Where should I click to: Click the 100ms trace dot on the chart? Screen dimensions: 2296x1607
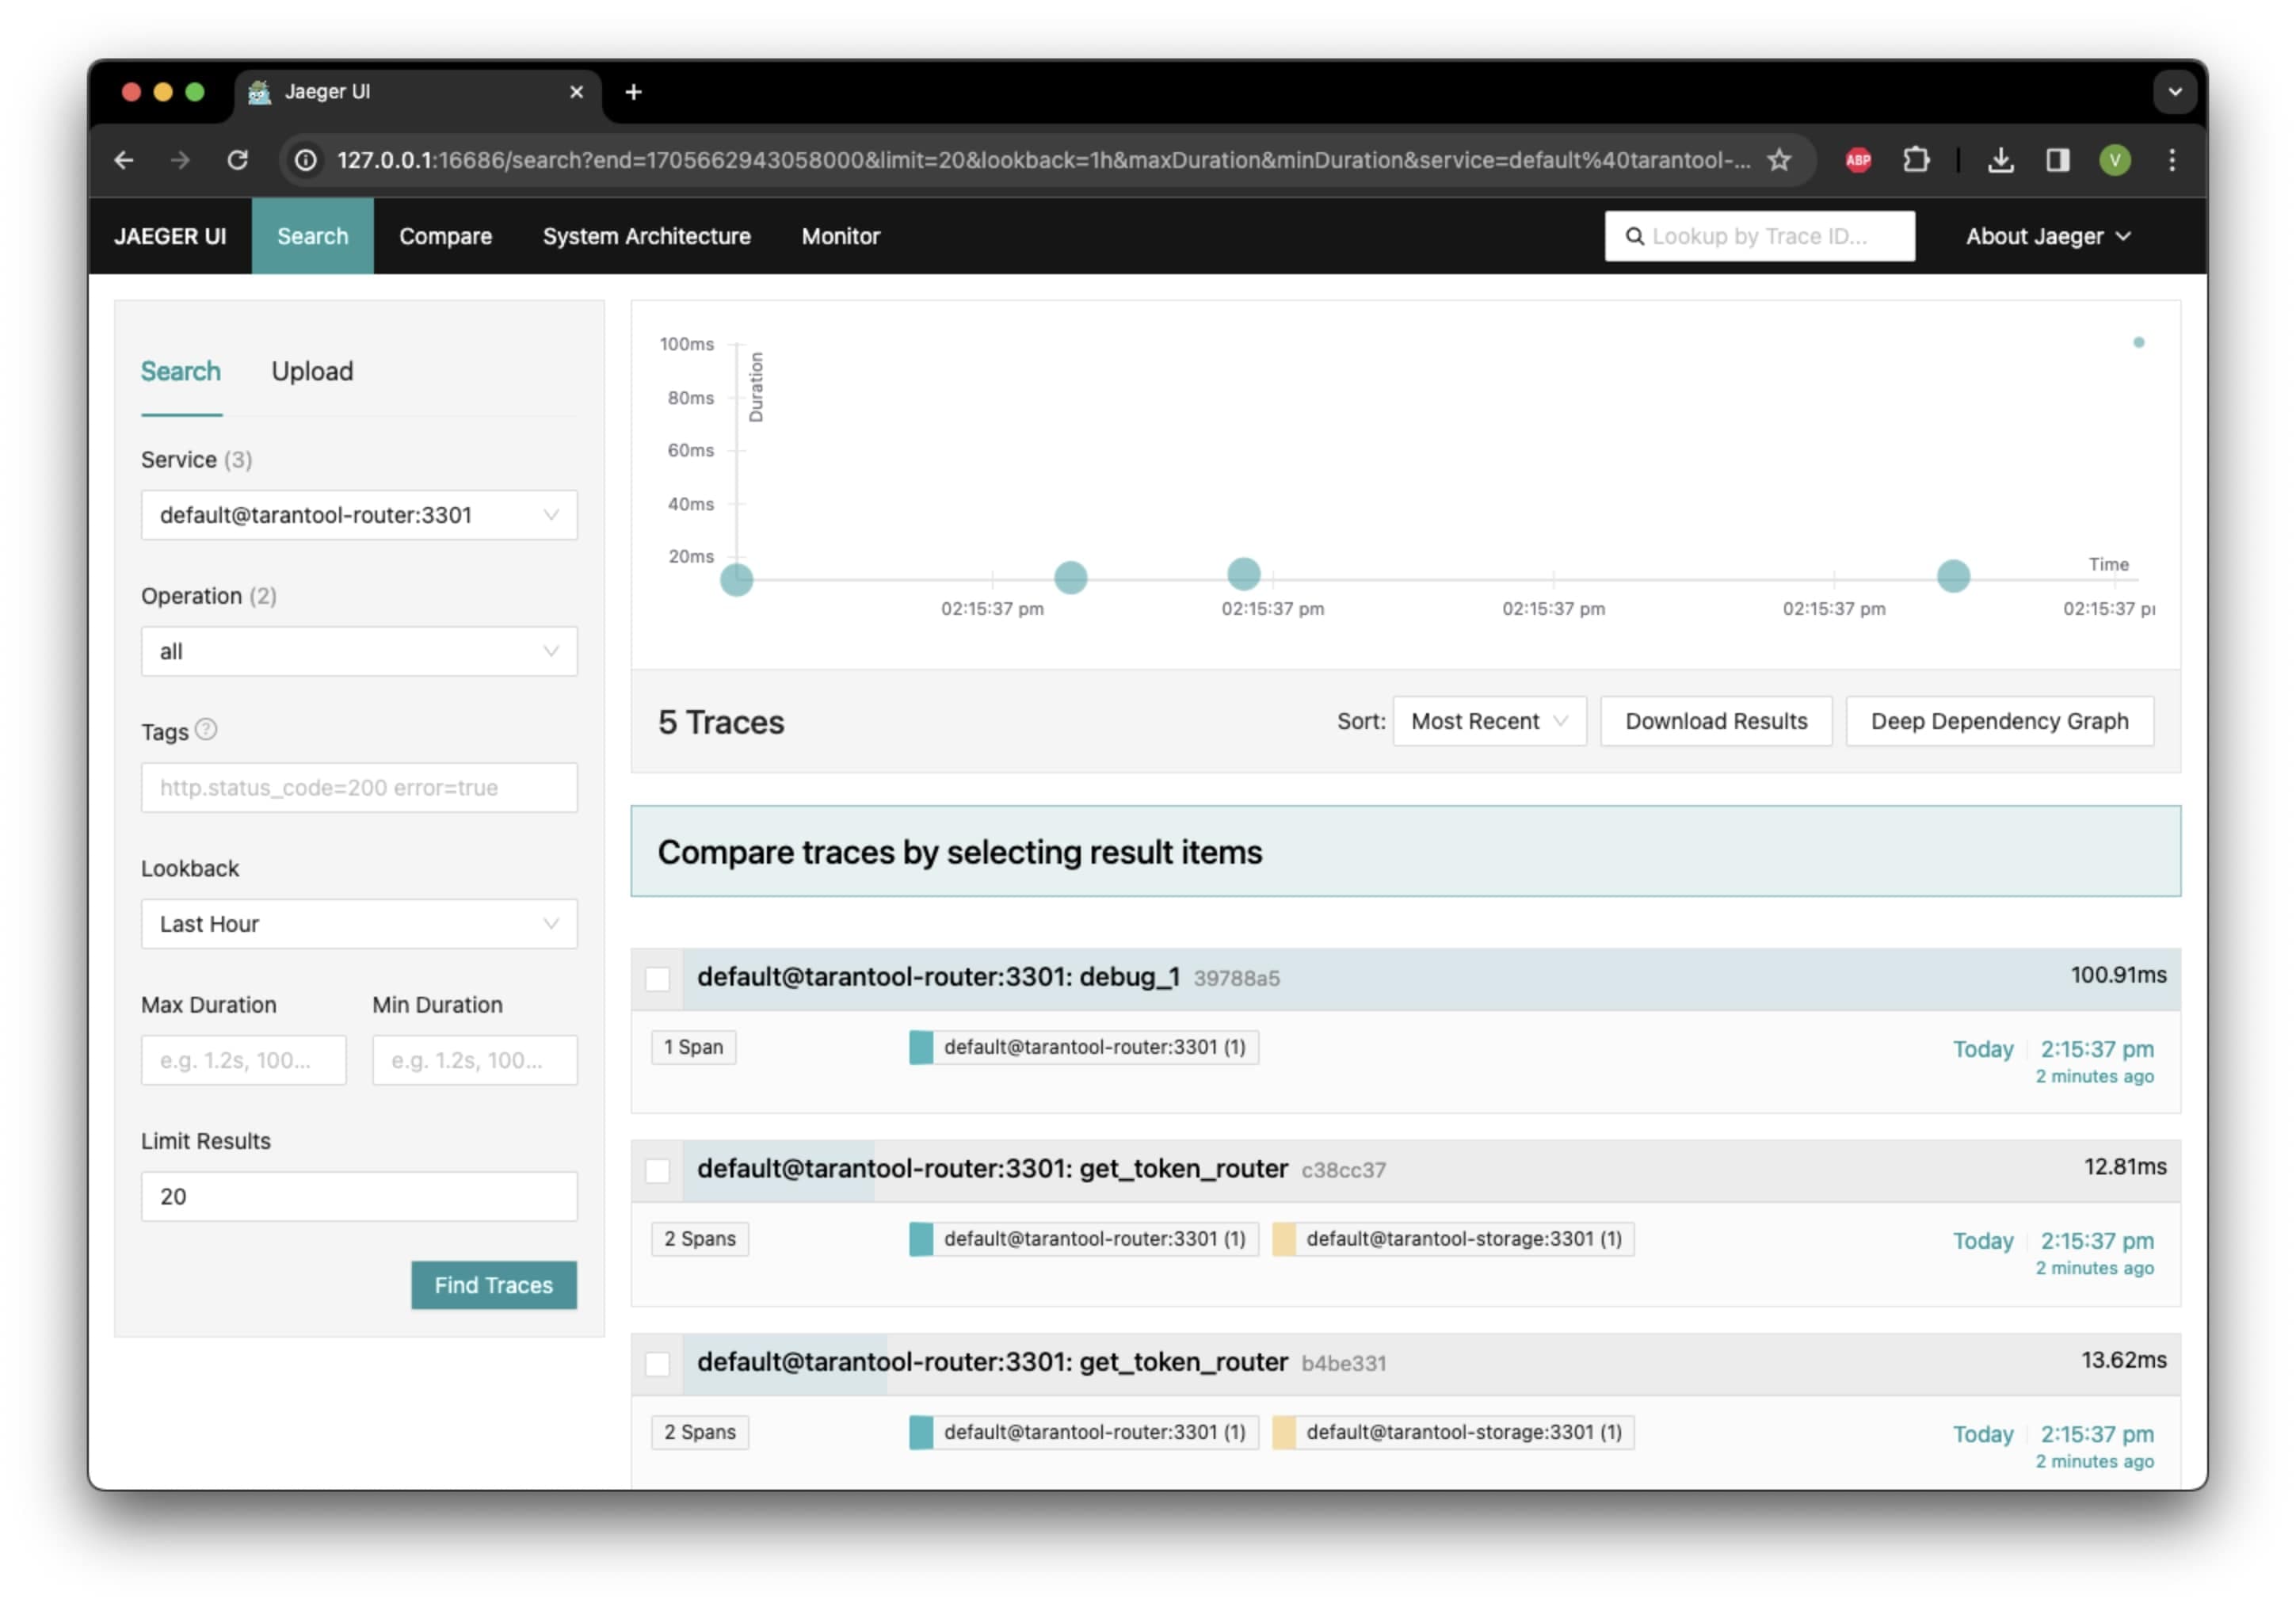tap(2139, 342)
